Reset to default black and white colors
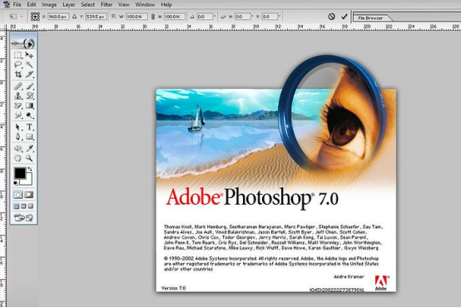This screenshot has width=461, height=308. click(16, 183)
